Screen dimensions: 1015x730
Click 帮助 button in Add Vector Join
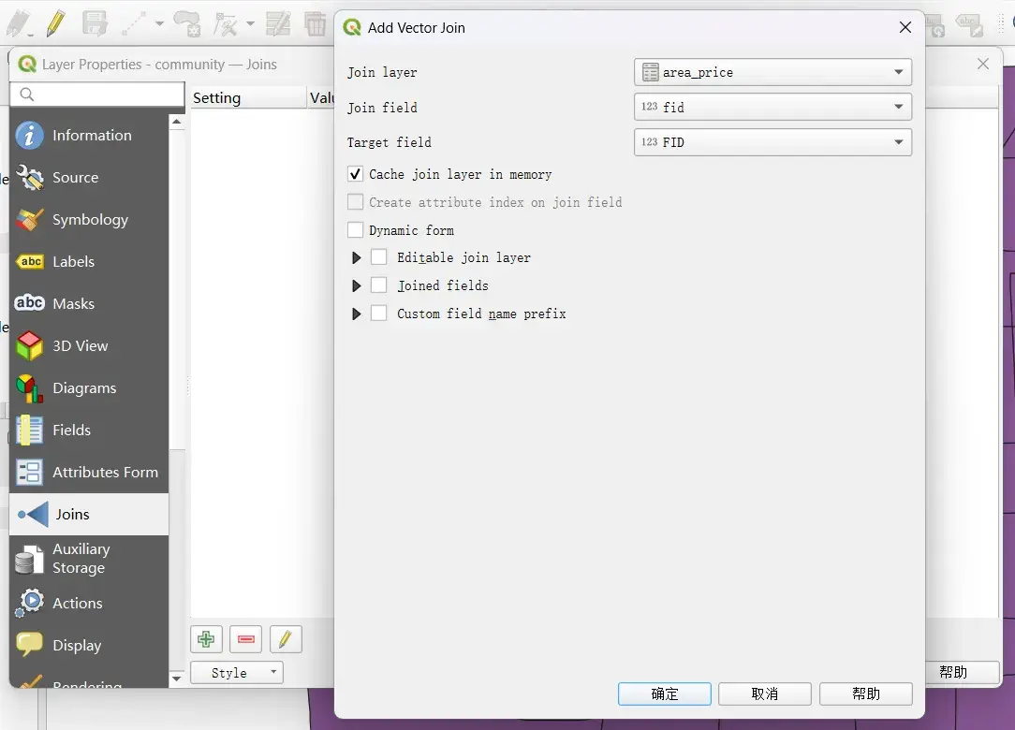(865, 693)
